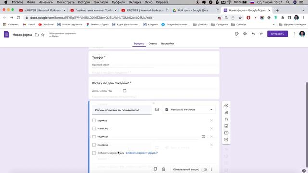Viewport: 308px width, 173px height.
Task: Open the Drafts – Figma bookmark
Action: point(97,25)
